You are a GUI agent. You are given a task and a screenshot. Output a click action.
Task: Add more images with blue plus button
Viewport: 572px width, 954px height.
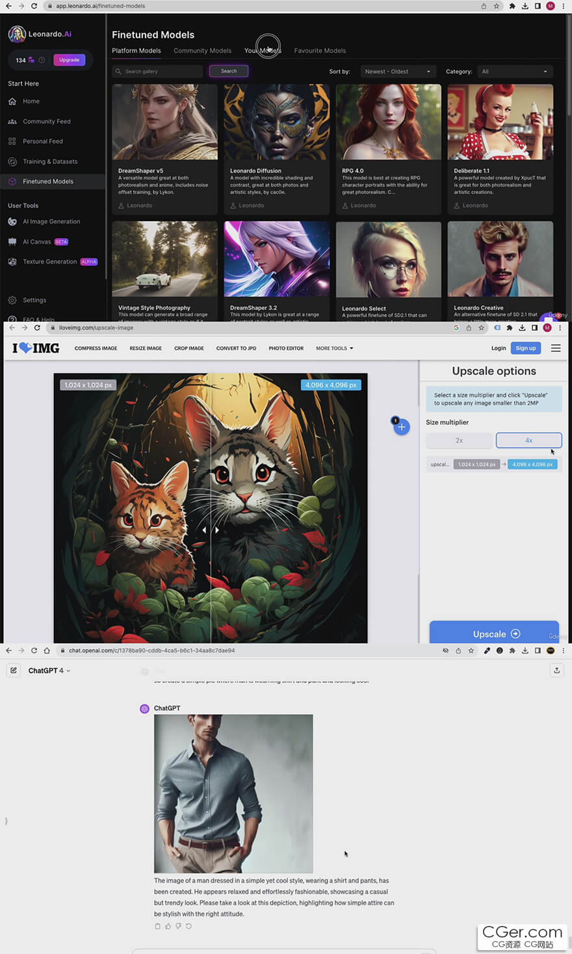402,427
